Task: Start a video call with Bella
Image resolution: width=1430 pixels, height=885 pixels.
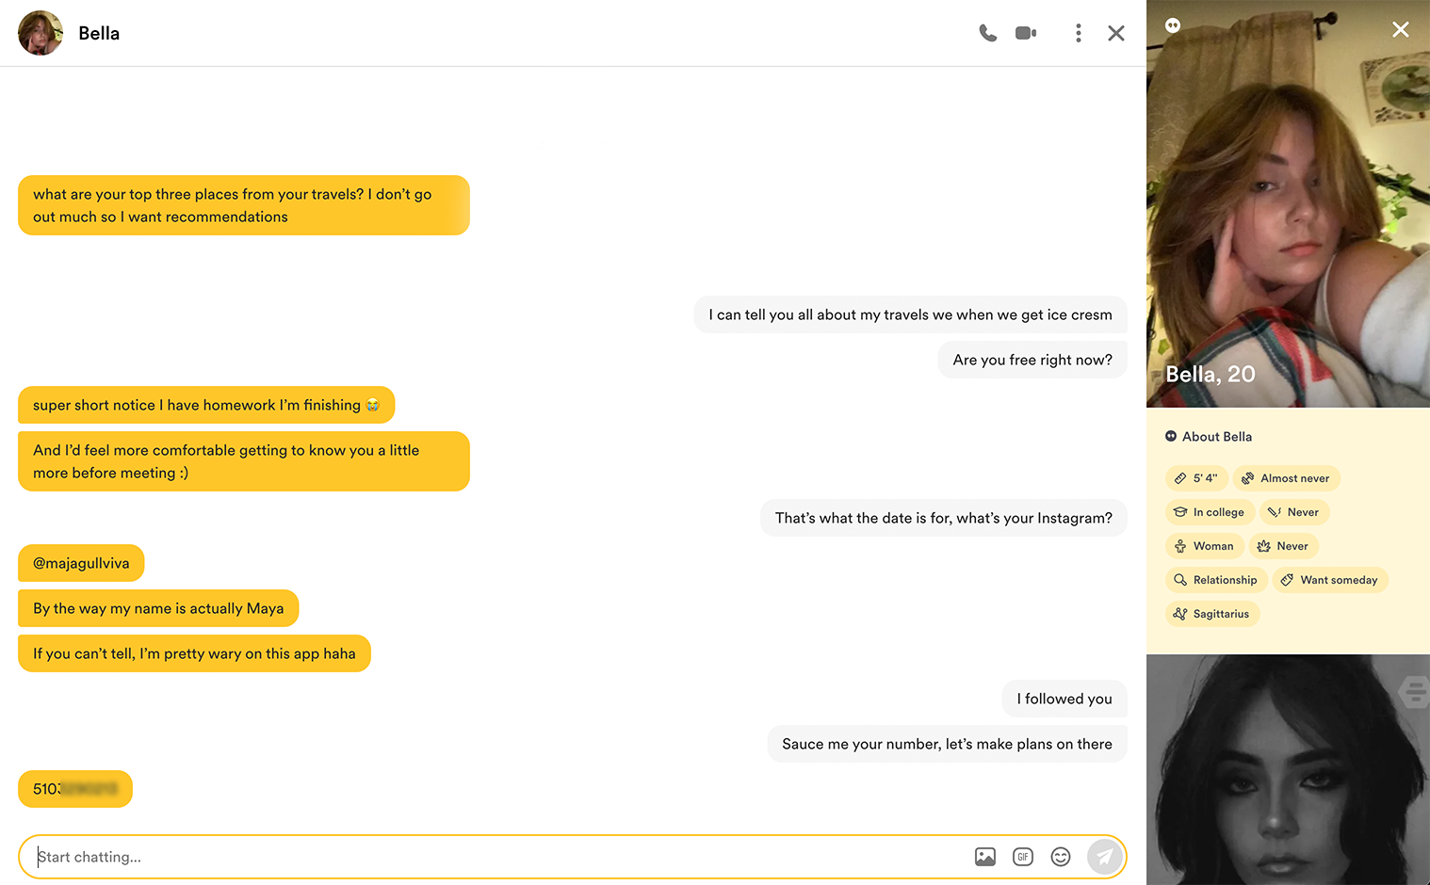Action: pyautogui.click(x=1026, y=33)
